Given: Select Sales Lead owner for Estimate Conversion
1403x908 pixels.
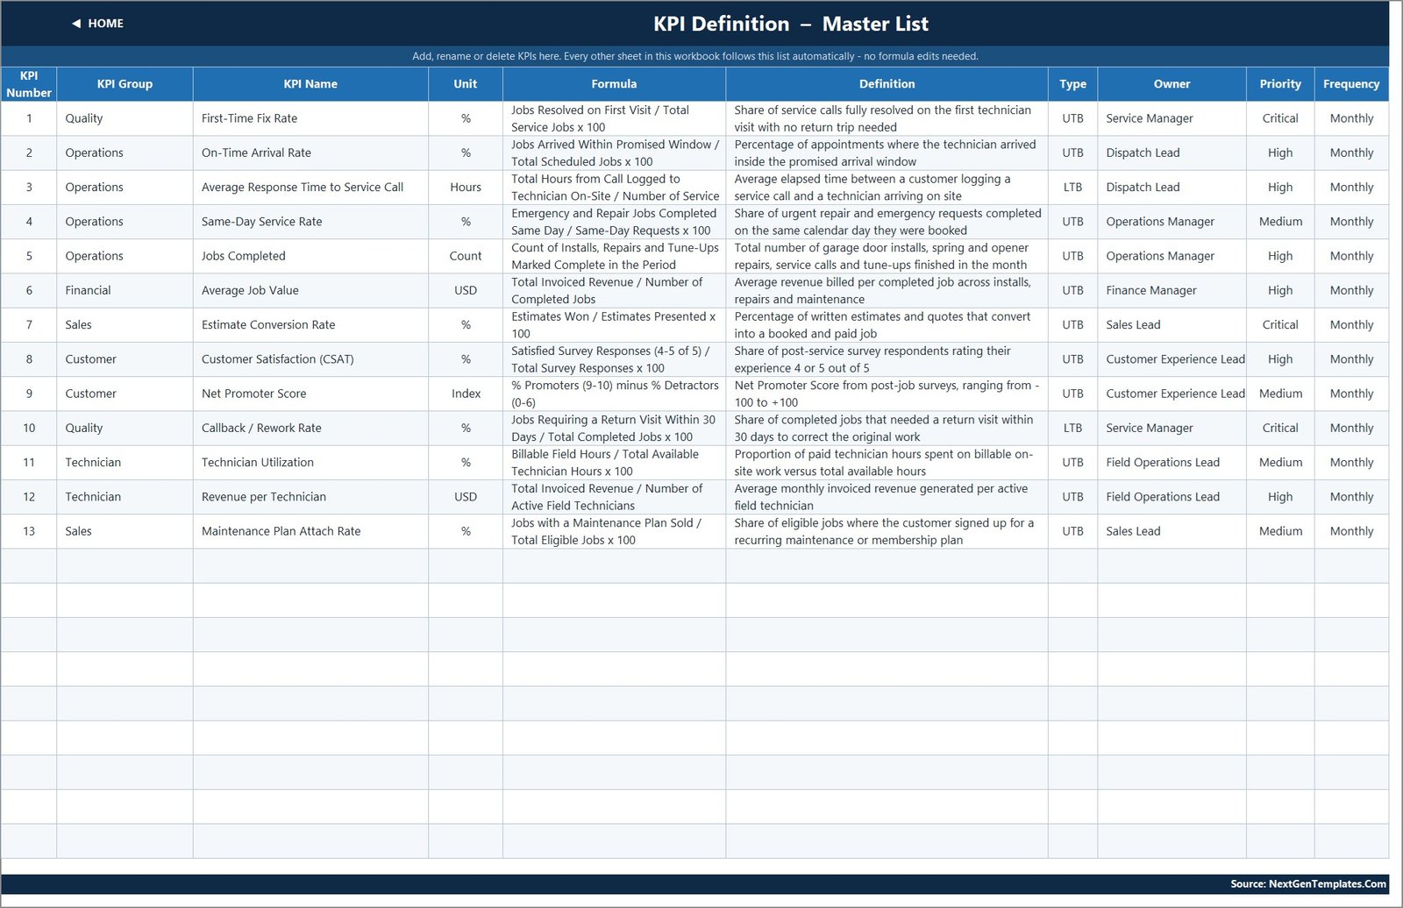Looking at the screenshot, I should tap(1172, 324).
